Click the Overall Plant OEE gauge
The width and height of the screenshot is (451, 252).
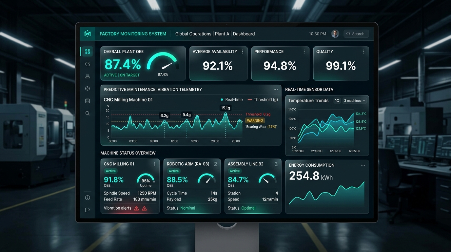[163, 62]
